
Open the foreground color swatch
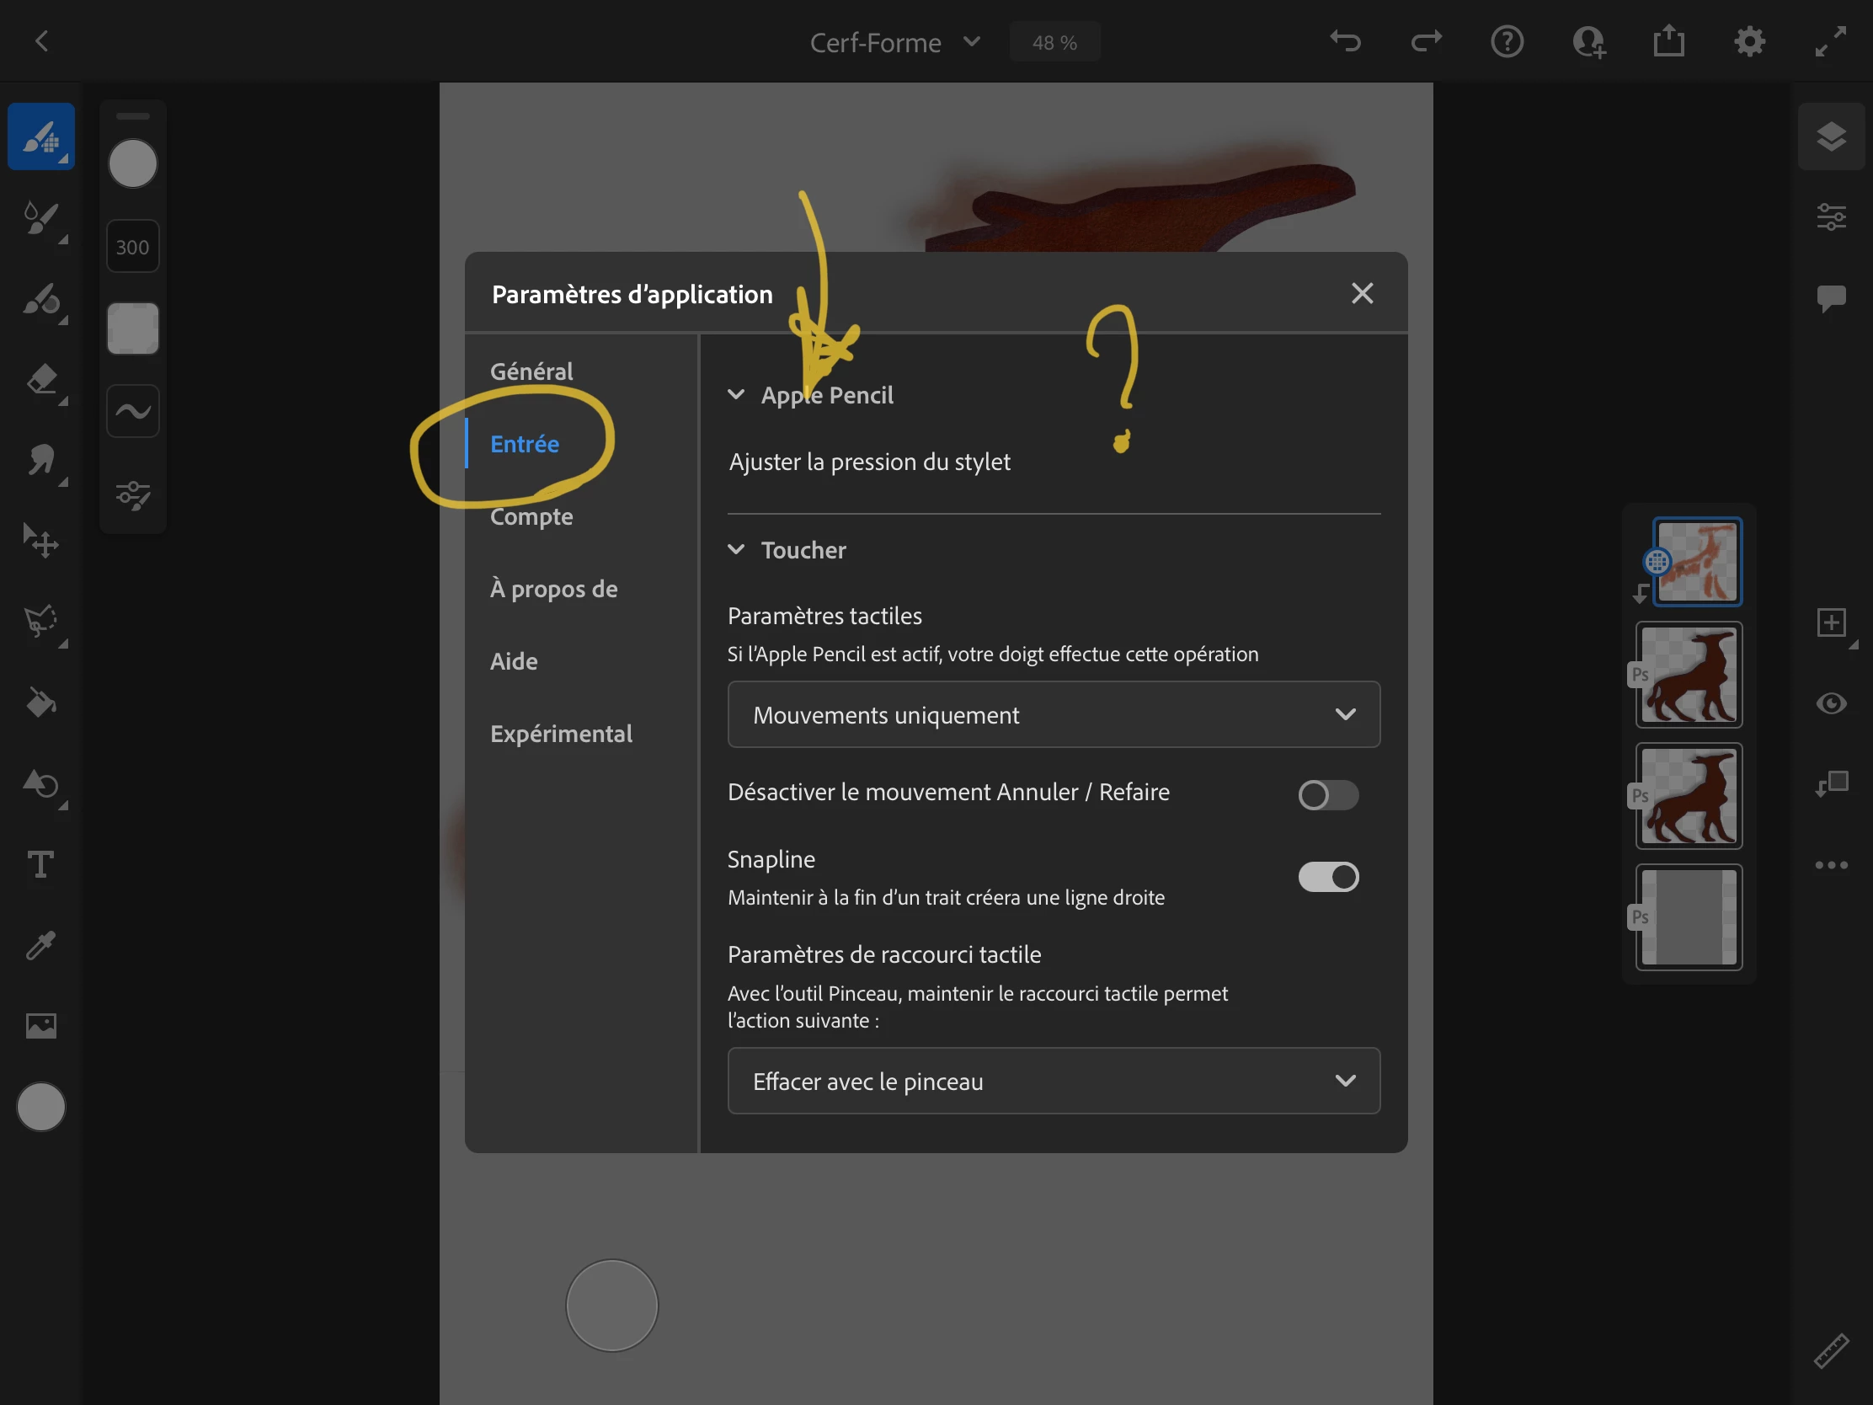(40, 1106)
